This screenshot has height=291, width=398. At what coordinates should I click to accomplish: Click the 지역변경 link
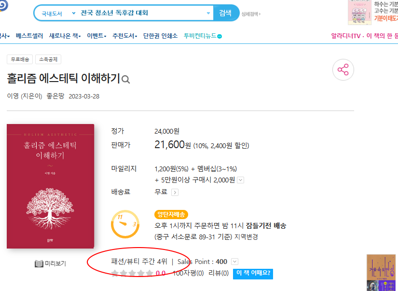tap(246, 236)
